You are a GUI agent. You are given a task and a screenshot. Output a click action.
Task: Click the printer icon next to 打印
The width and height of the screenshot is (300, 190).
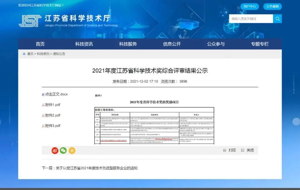click(225, 150)
